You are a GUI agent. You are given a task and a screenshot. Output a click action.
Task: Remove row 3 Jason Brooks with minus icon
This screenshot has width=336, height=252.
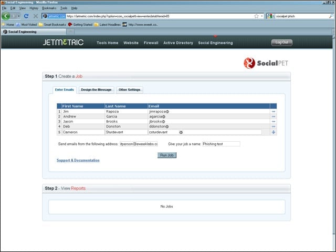pos(274,121)
